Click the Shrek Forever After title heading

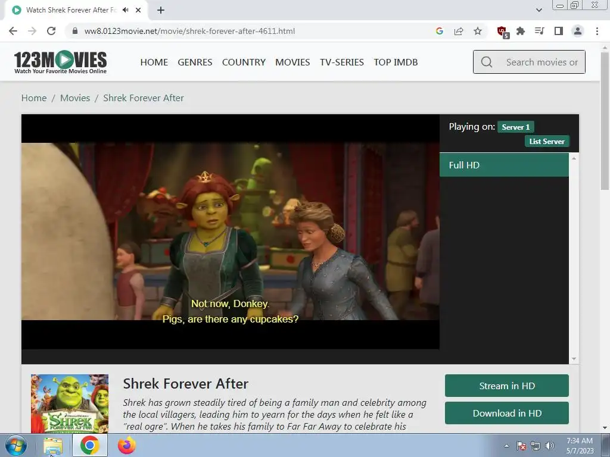coord(186,384)
